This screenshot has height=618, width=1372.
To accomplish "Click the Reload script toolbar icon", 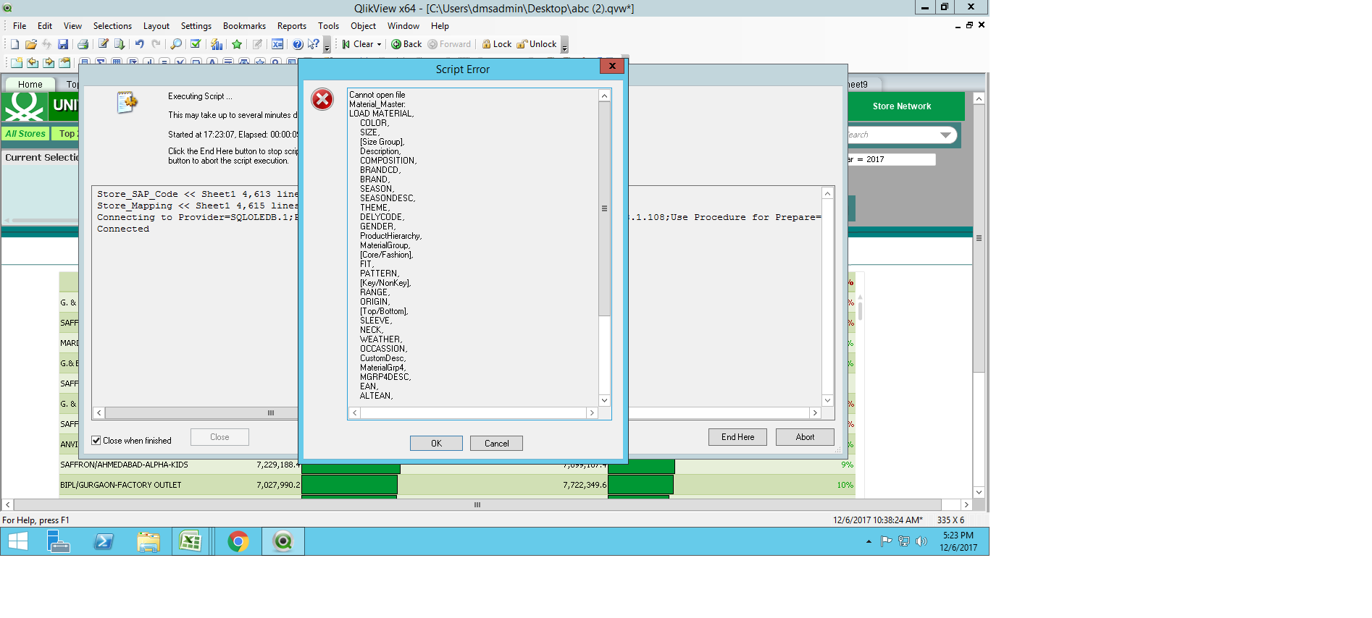I will click(120, 44).
